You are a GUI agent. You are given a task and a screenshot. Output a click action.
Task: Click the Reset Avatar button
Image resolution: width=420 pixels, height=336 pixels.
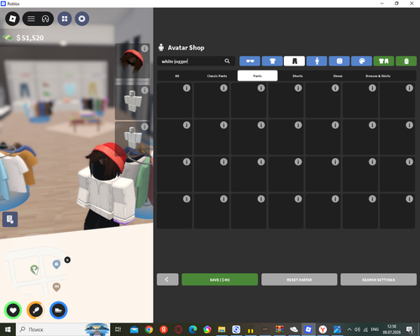tap(299, 280)
